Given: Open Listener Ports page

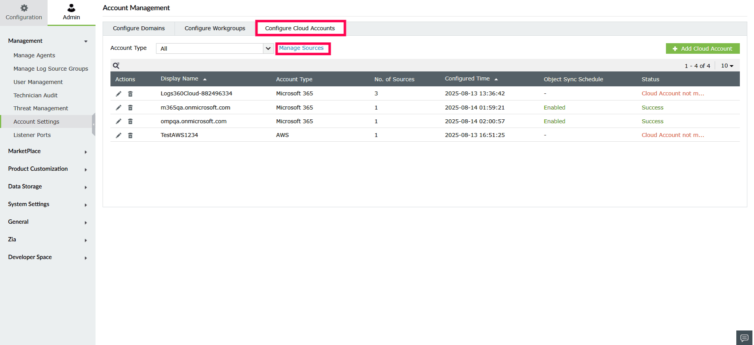Looking at the screenshot, I should [32, 135].
